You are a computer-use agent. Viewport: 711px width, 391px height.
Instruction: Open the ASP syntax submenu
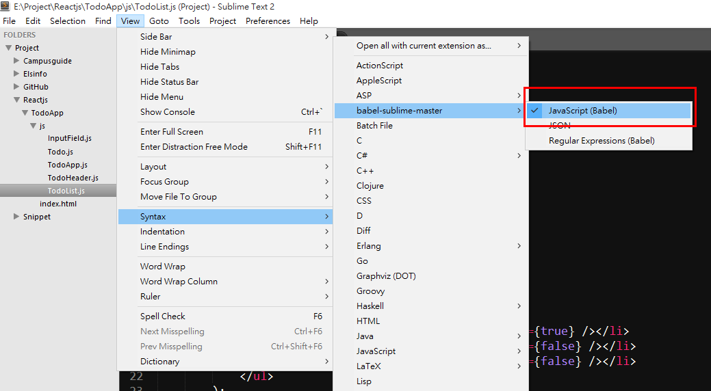[x=430, y=95]
